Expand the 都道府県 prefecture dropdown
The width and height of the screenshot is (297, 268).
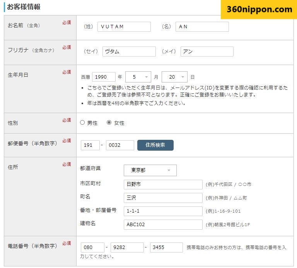[x=150, y=170]
